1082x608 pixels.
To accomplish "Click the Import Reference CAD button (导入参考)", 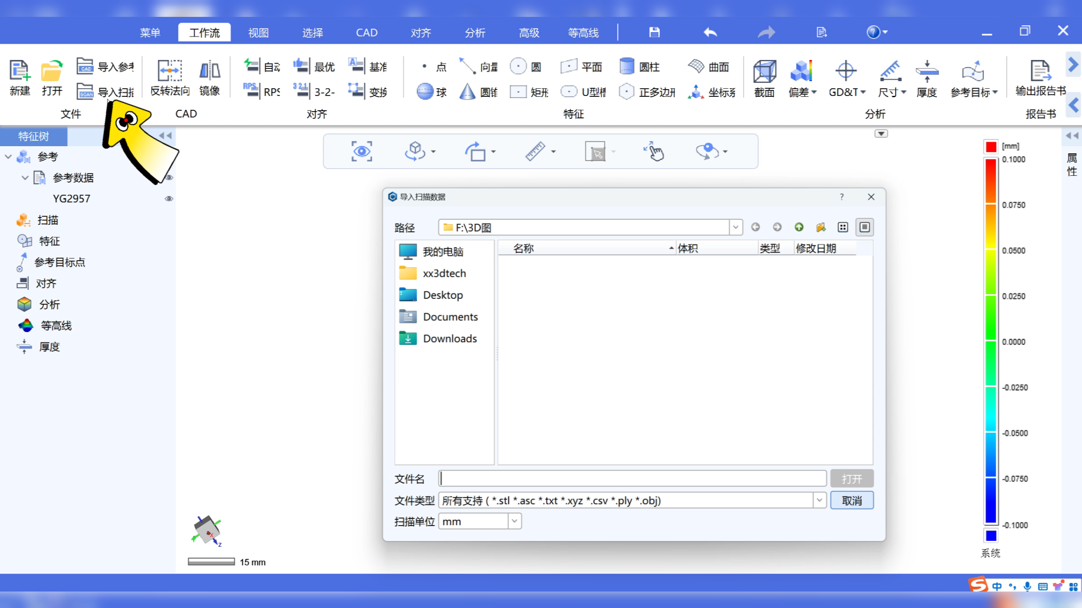I will [105, 66].
